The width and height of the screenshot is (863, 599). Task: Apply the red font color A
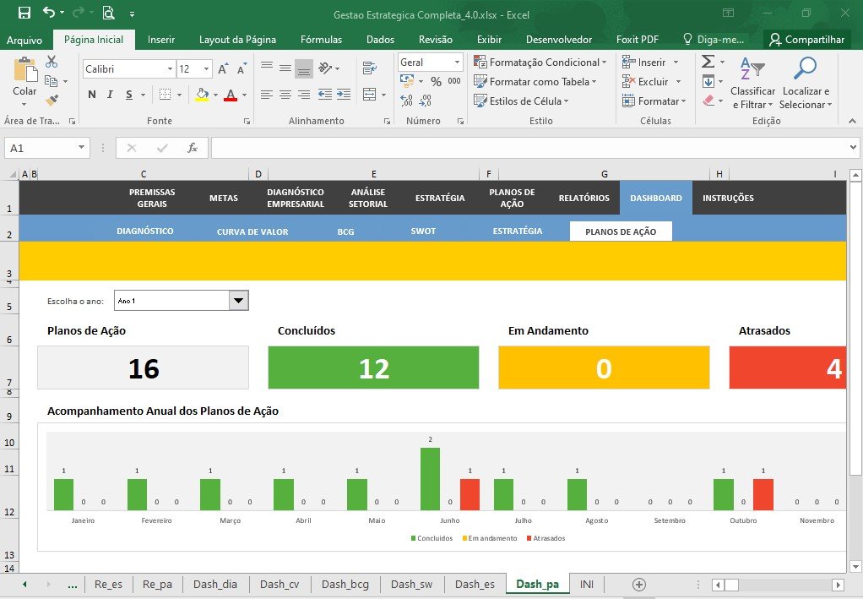(x=231, y=95)
